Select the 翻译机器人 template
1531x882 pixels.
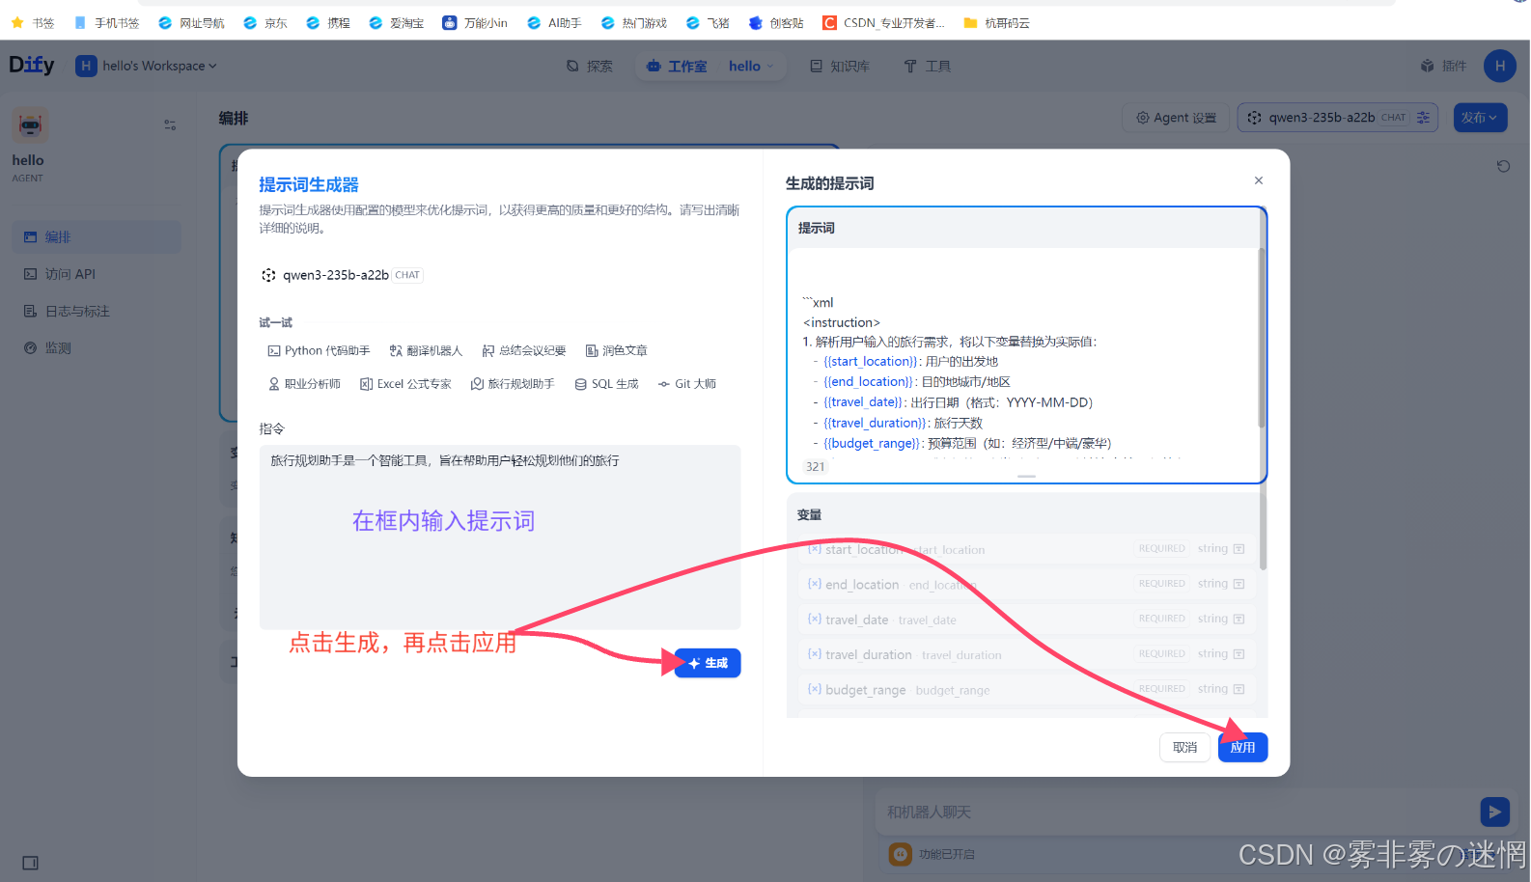[x=426, y=351]
